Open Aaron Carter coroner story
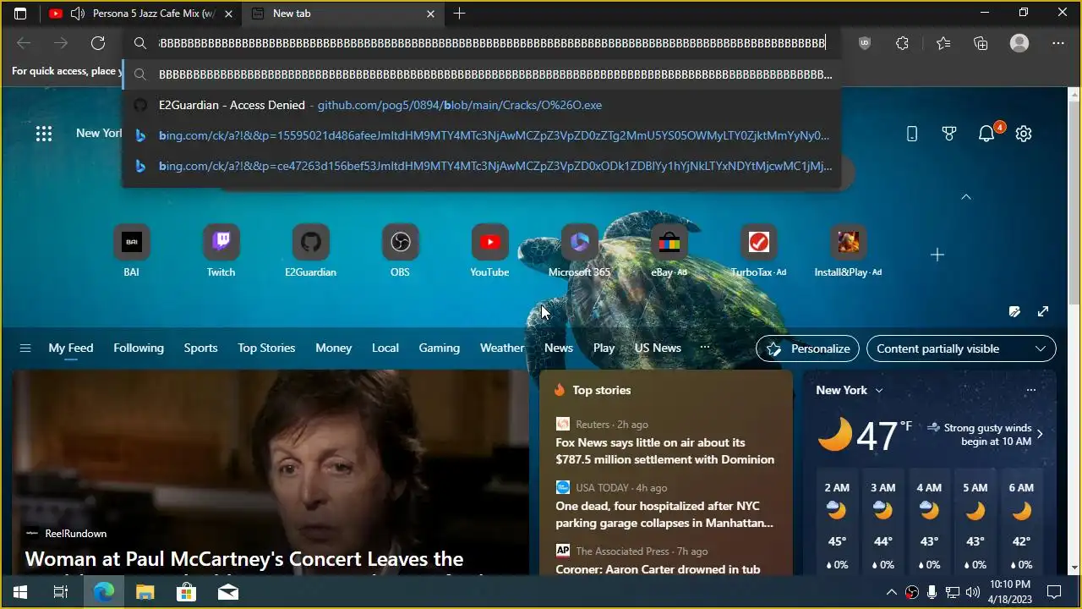Screen dimensions: 1082x609 point(658,569)
